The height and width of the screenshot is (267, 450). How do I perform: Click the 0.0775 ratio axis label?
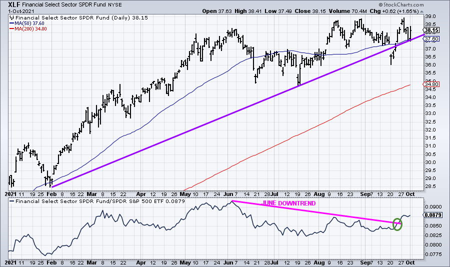[x=433, y=254]
